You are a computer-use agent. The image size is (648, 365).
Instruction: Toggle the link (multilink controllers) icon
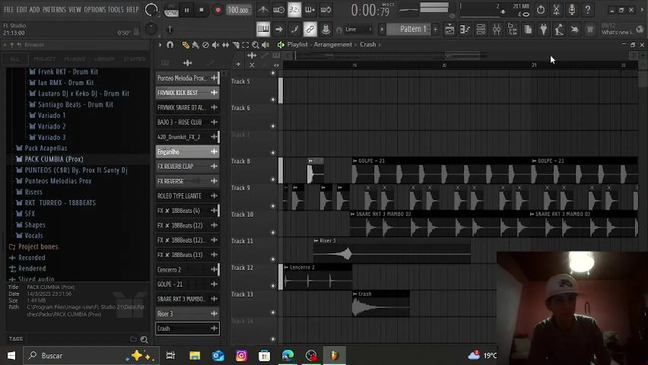[310, 29]
